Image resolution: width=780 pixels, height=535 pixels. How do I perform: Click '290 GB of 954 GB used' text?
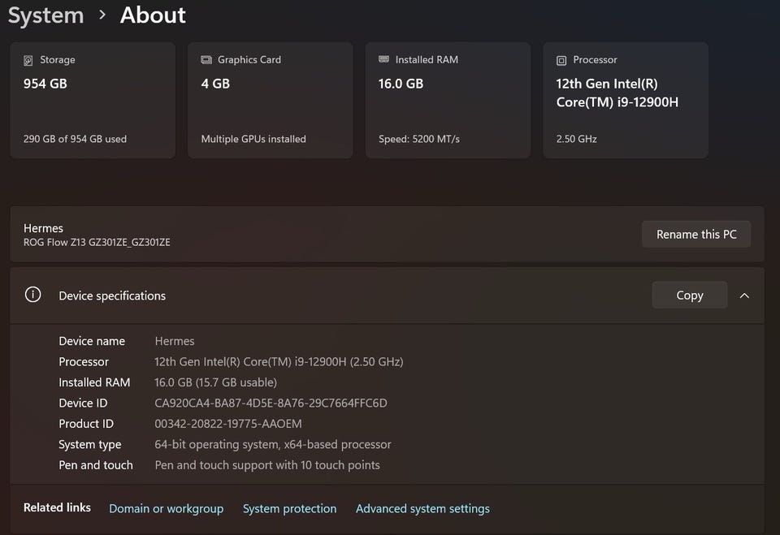pos(75,139)
